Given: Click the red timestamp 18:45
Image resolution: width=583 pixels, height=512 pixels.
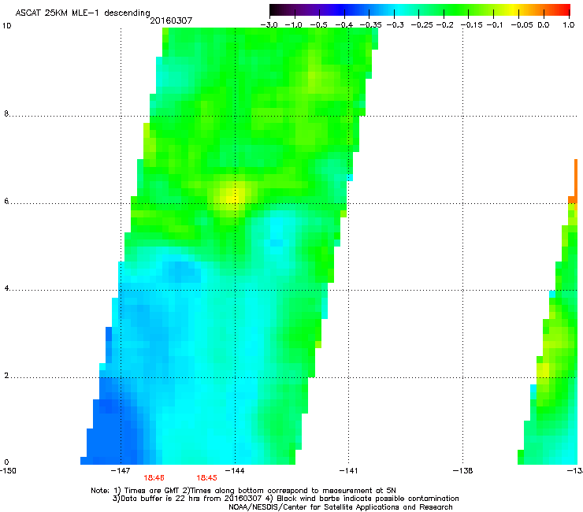Looking at the screenshot, I should [206, 478].
